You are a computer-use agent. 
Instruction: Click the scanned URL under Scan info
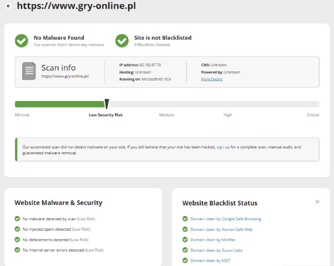point(65,76)
